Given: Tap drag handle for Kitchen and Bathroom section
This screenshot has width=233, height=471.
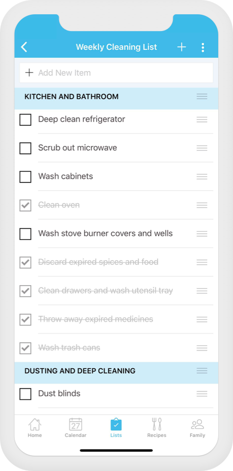Looking at the screenshot, I should (202, 97).
